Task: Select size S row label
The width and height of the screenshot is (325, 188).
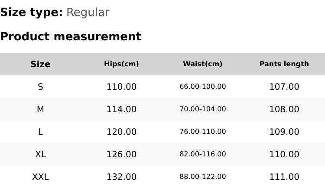Action: [40, 87]
